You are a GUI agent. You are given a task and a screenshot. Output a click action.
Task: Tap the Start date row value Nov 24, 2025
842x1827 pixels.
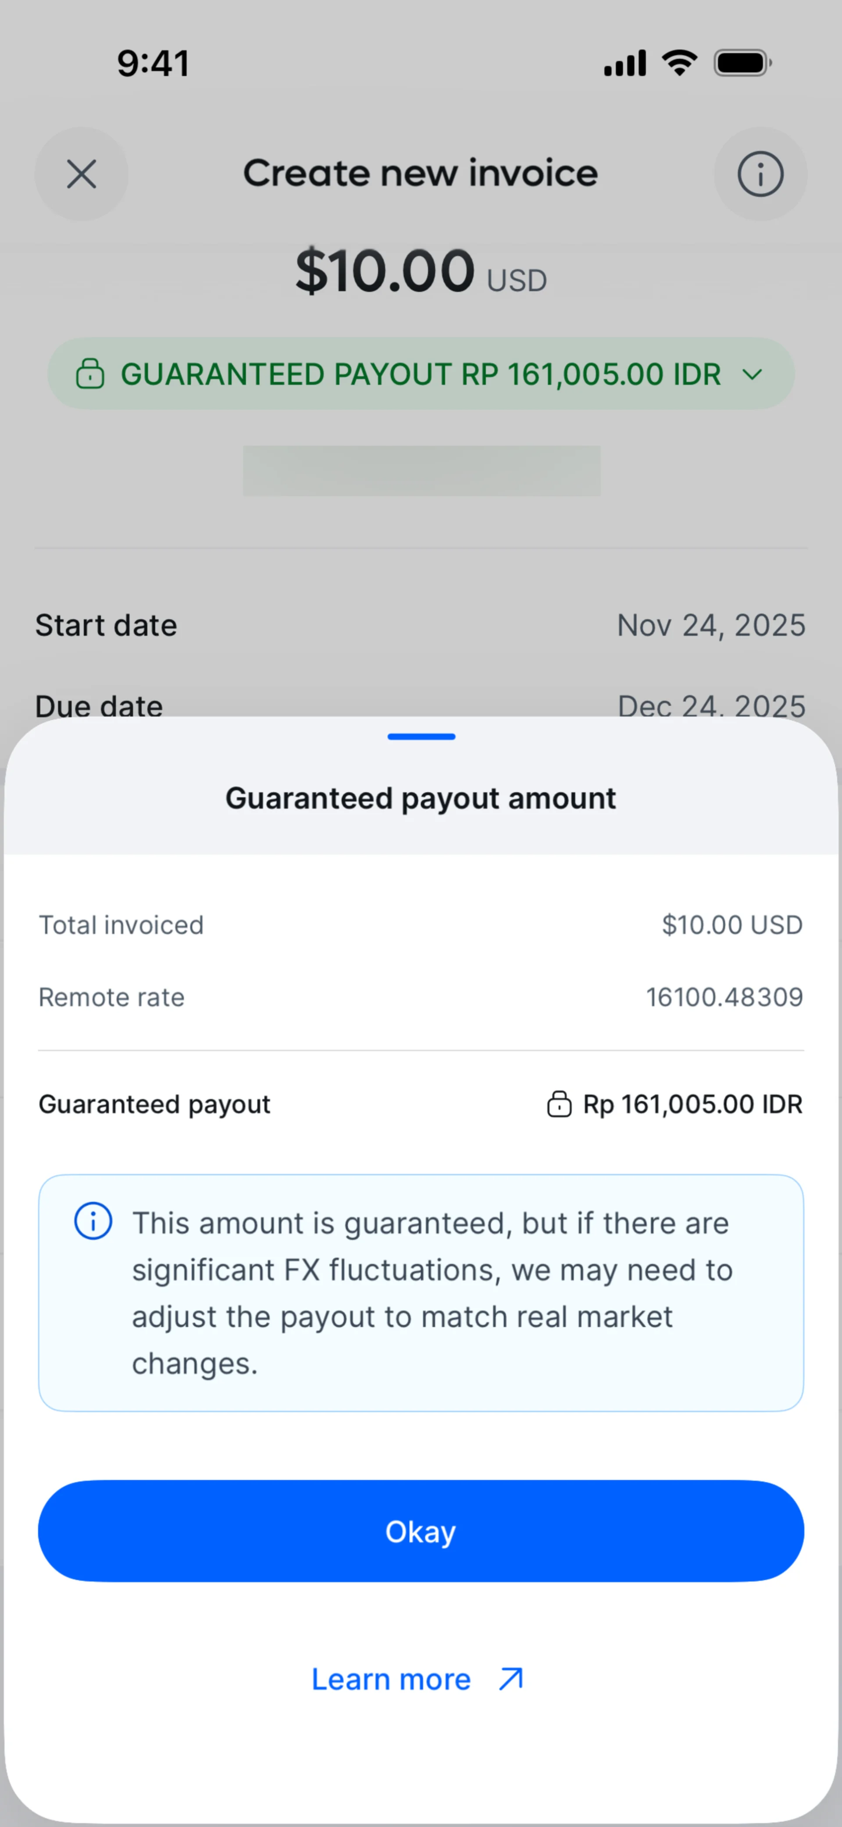711,626
